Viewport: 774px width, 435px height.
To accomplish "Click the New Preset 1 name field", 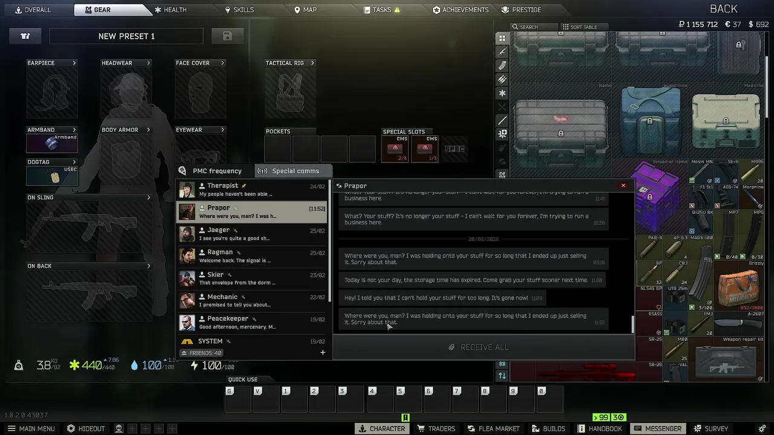I will [x=126, y=36].
